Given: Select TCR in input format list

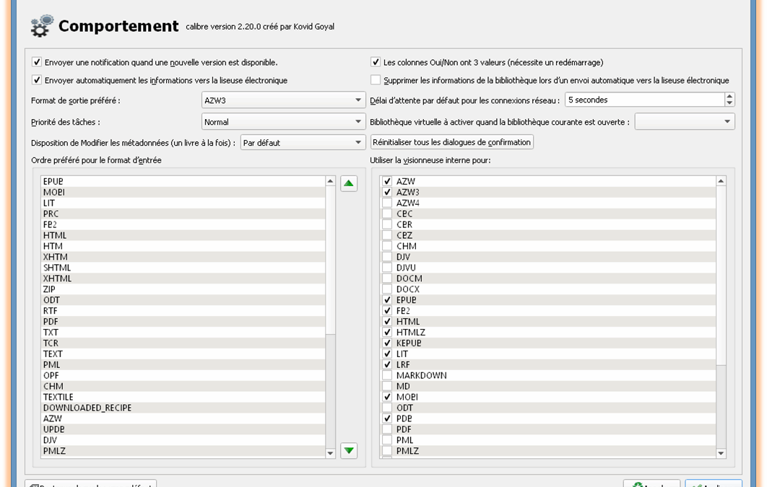Looking at the screenshot, I should click(183, 343).
